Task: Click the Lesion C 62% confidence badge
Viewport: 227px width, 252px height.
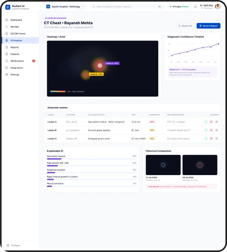Action: point(152,139)
